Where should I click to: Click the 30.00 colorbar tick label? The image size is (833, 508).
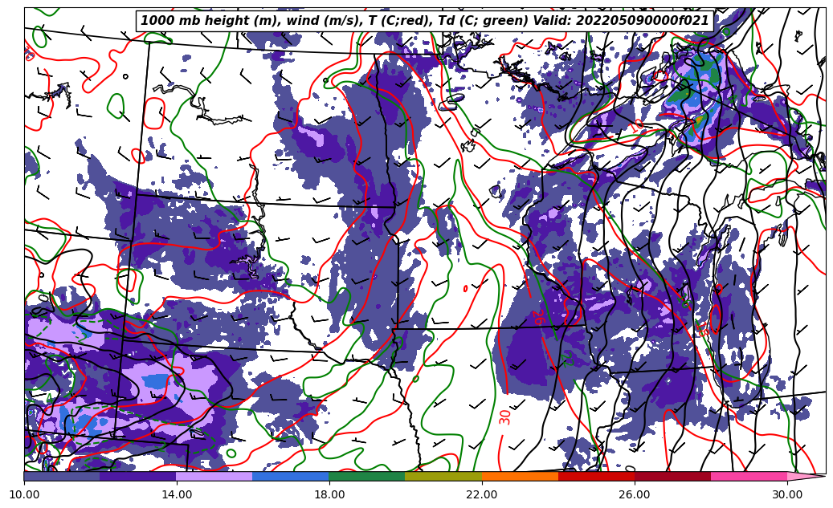[x=787, y=494]
